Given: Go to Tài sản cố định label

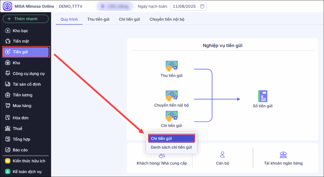Looking at the screenshot, I should pos(27,84).
